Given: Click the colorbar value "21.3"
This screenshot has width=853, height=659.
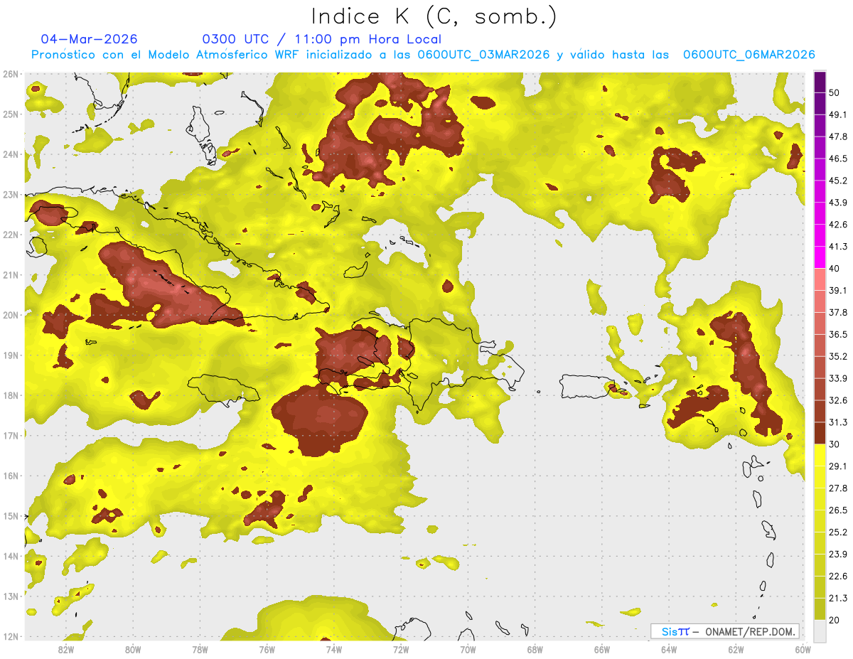Looking at the screenshot, I should (x=838, y=598).
